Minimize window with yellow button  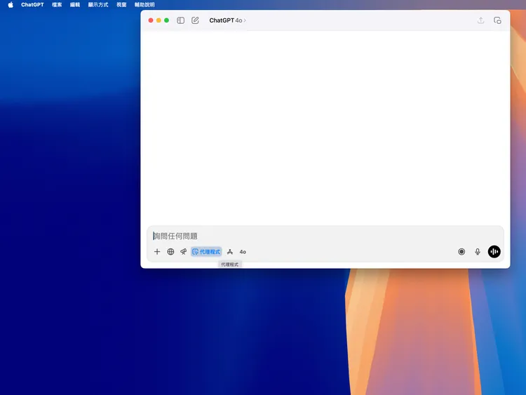click(x=159, y=20)
